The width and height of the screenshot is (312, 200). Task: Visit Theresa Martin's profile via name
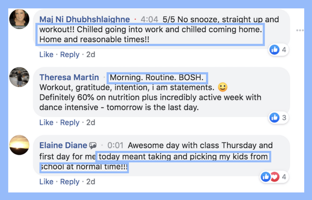point(69,77)
